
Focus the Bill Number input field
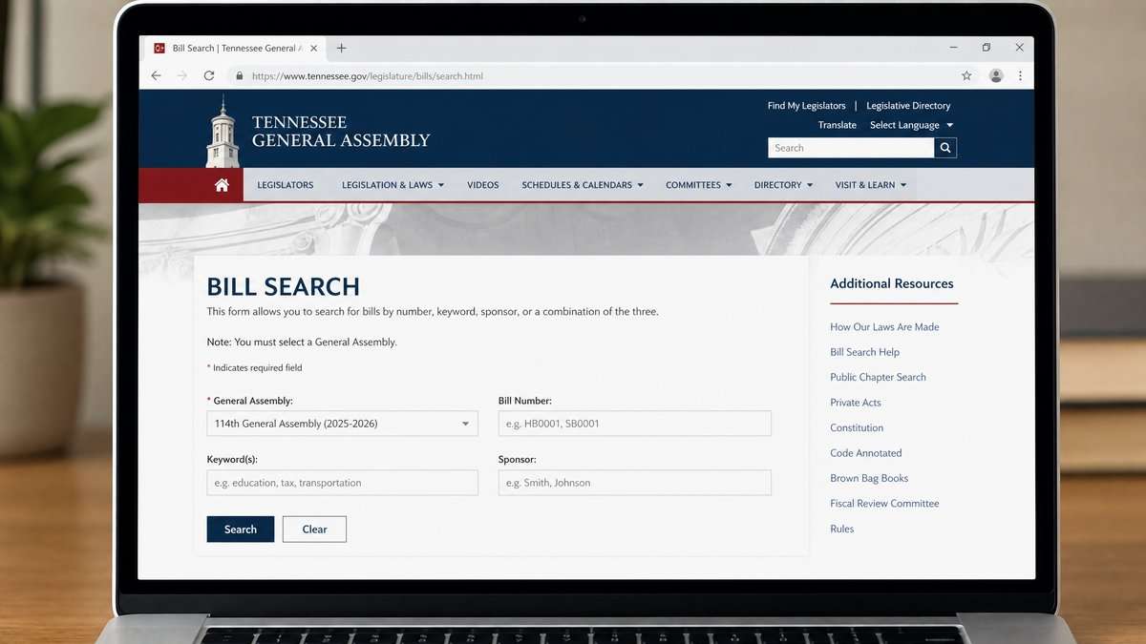(635, 424)
